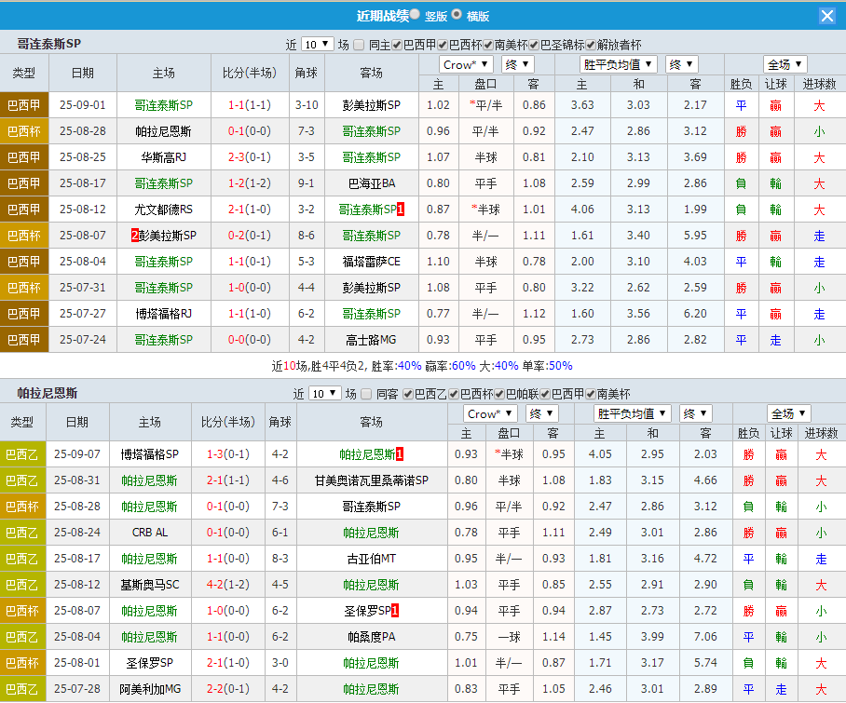
Task: Click the 彭美拉斯SP team link
Action: (x=371, y=105)
